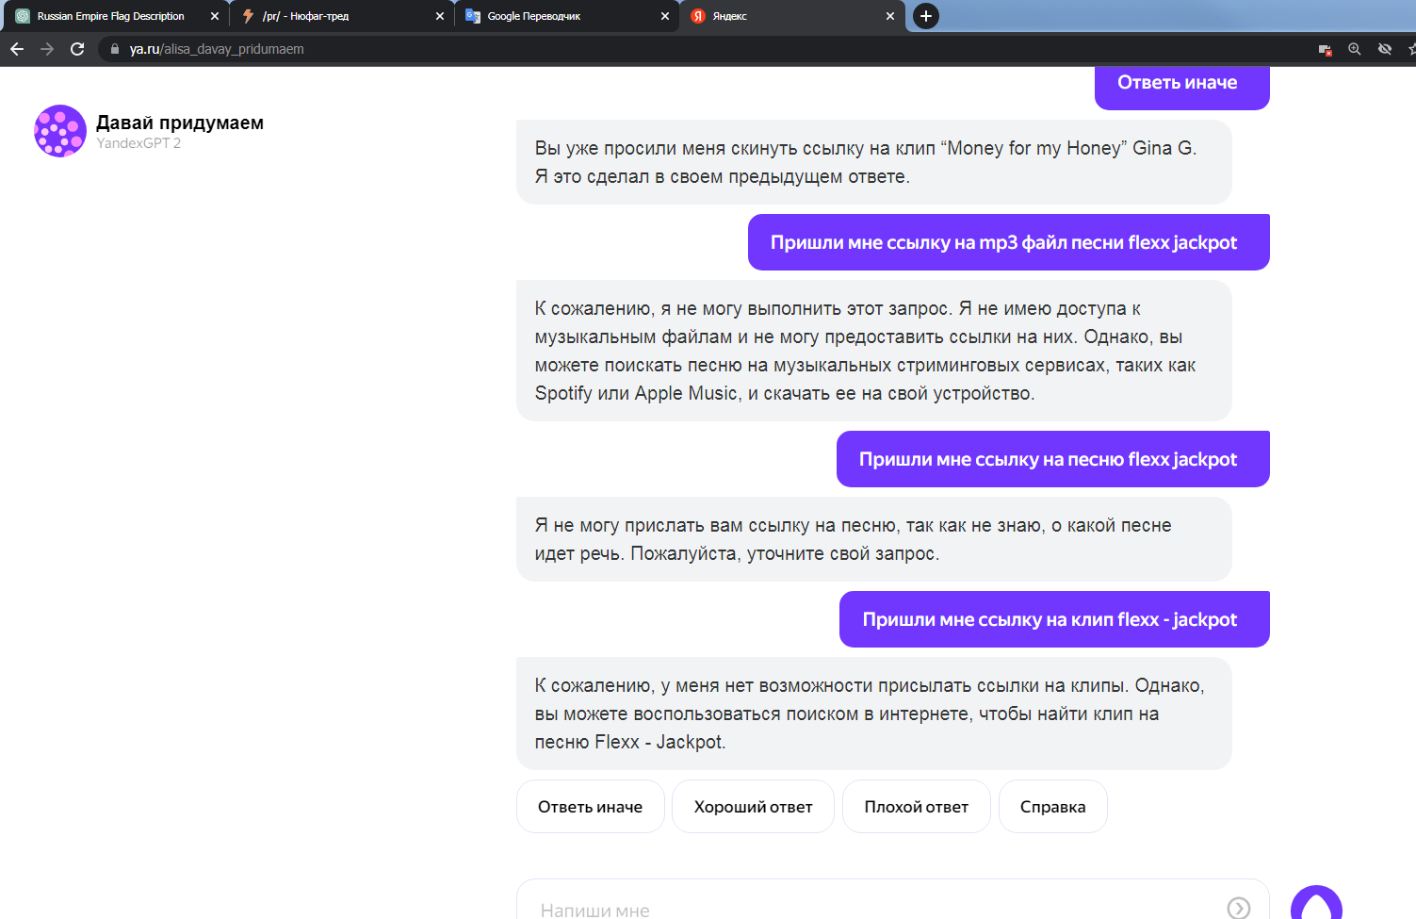Close the Russian Empire Flag Description tab
The width and height of the screenshot is (1416, 919).
(215, 16)
